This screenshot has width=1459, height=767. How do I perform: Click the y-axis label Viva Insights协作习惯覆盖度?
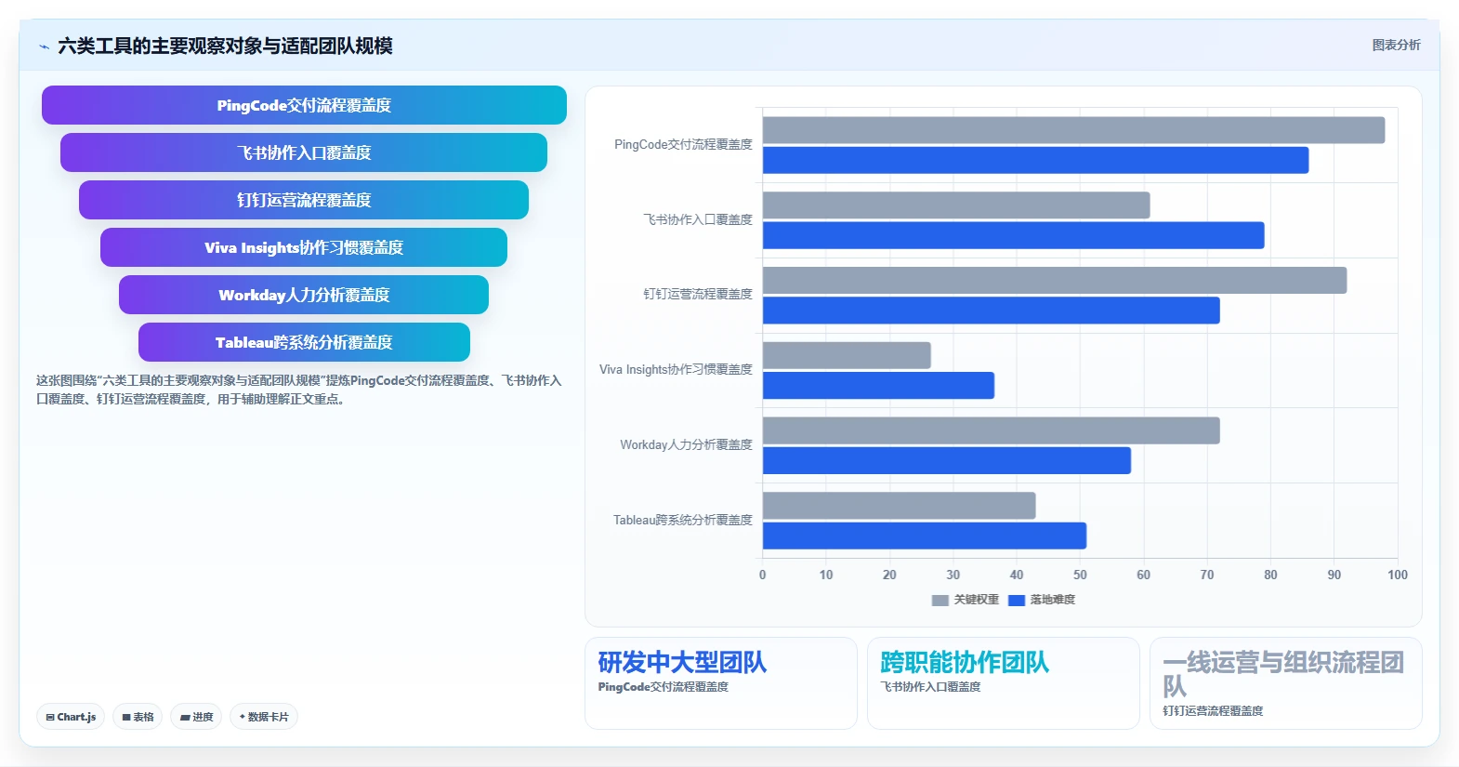676,369
